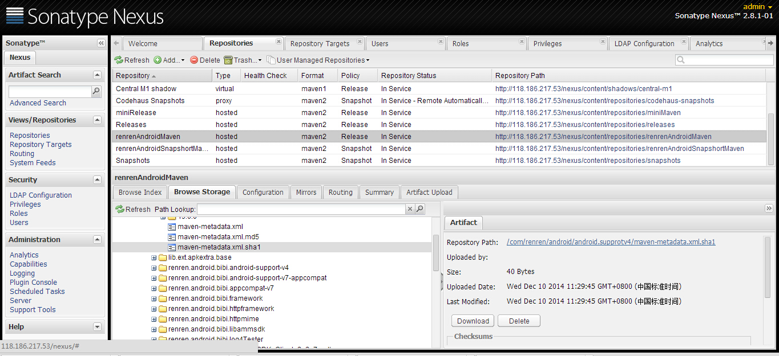This screenshot has width=779, height=356.
Task: Click the repositories filter search field
Action: (725, 60)
